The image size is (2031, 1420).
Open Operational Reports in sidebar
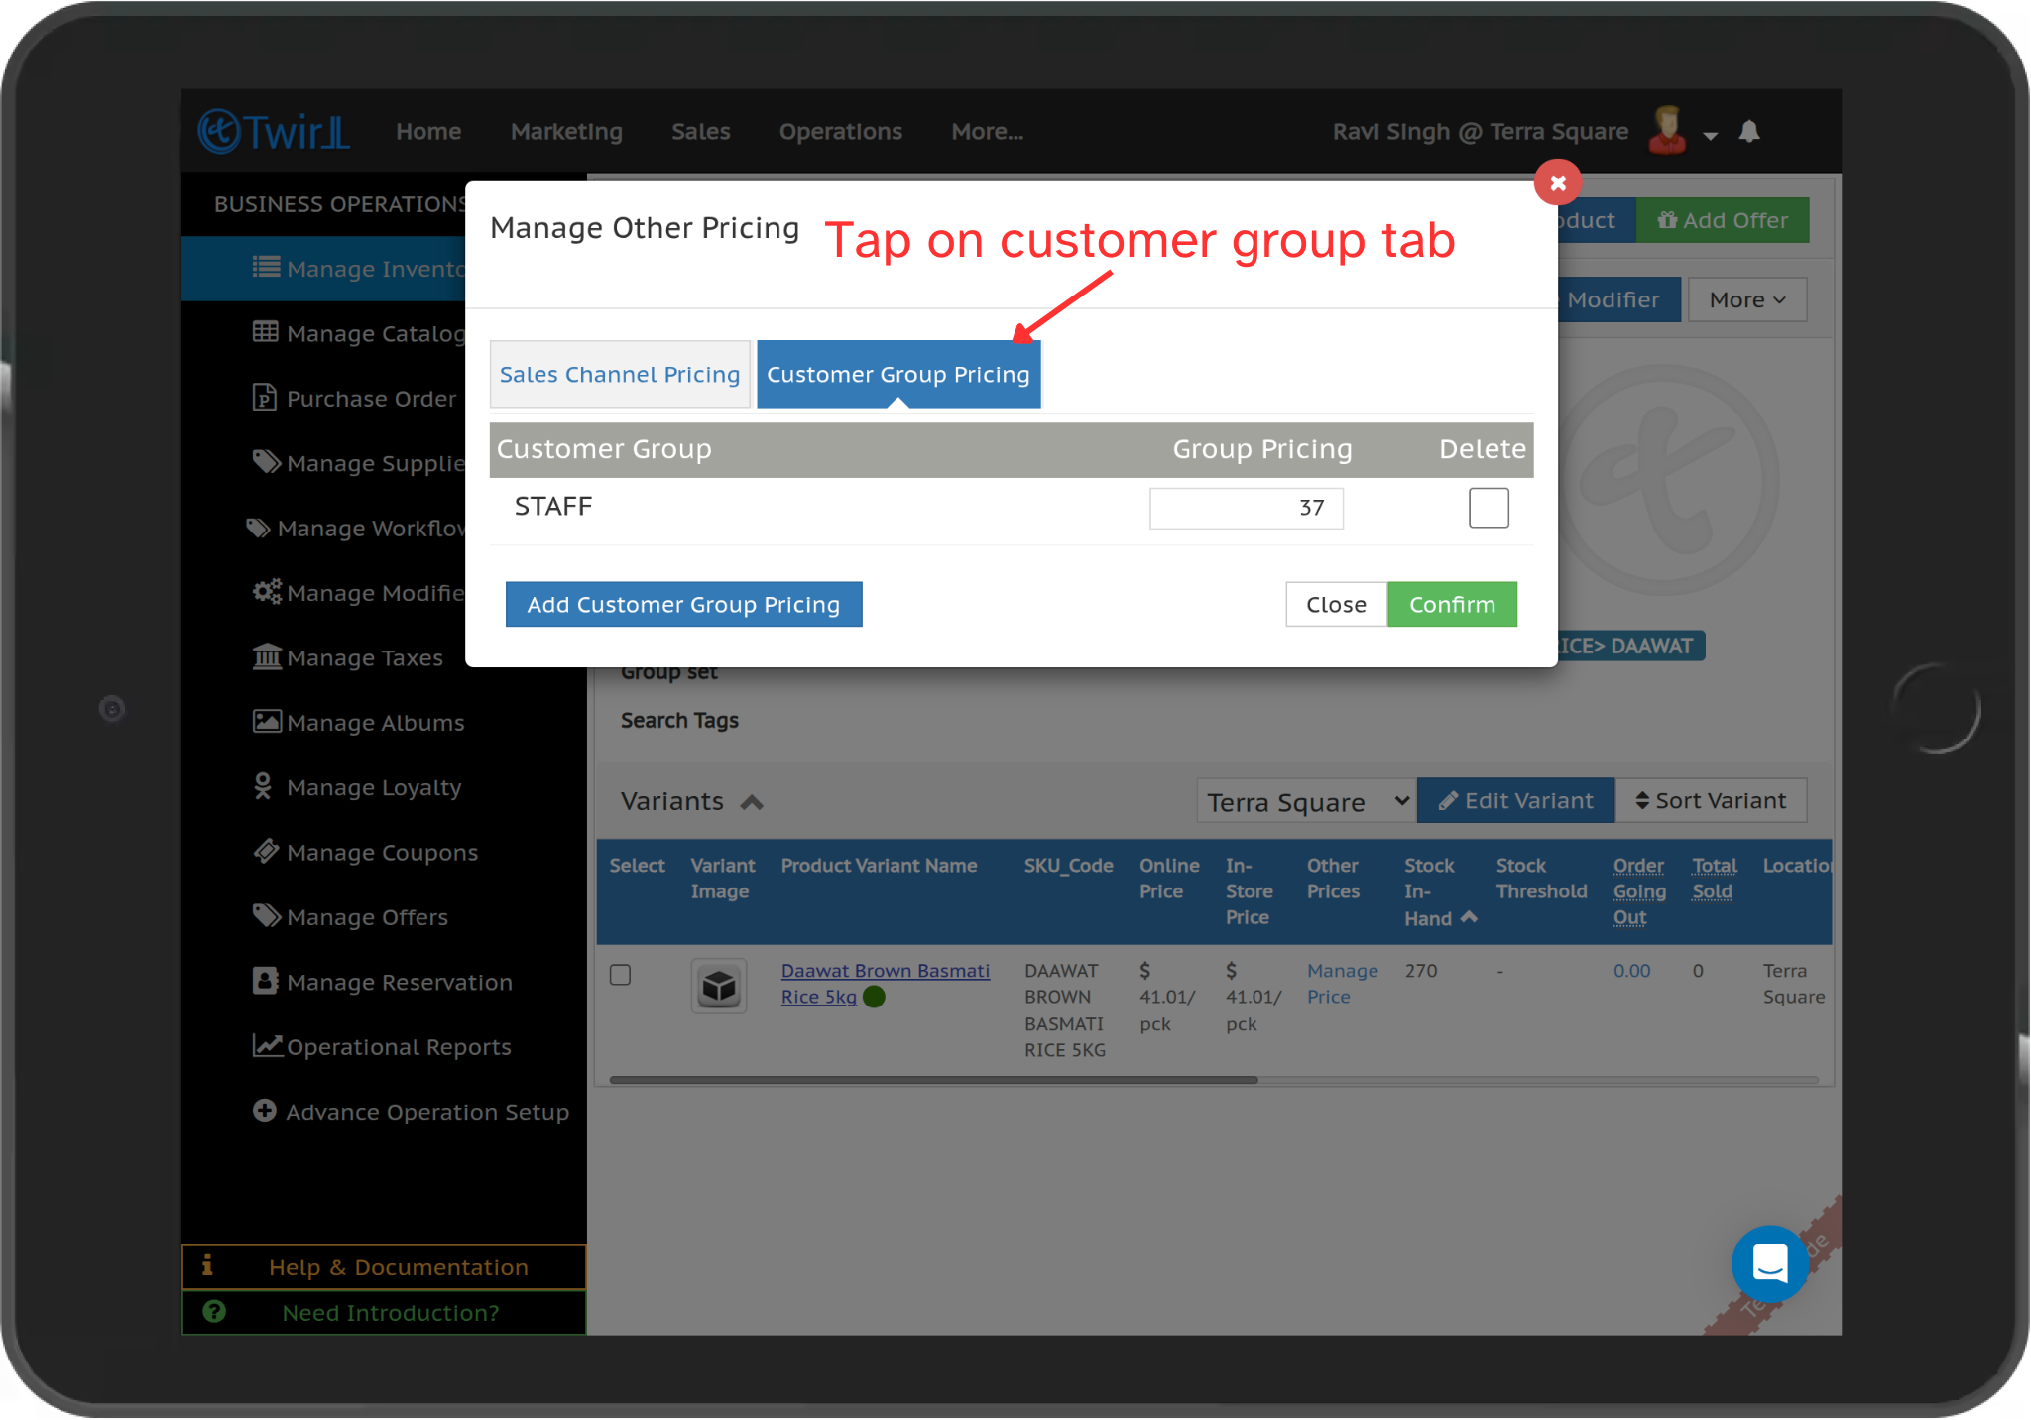point(399,1046)
